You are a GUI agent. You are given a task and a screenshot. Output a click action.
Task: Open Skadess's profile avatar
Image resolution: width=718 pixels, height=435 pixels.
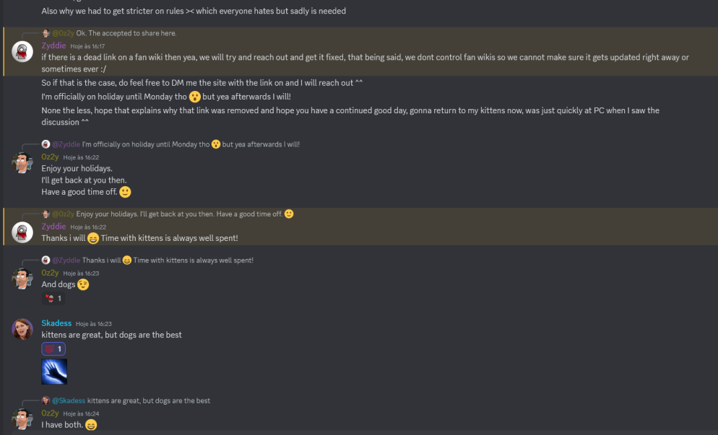click(22, 329)
